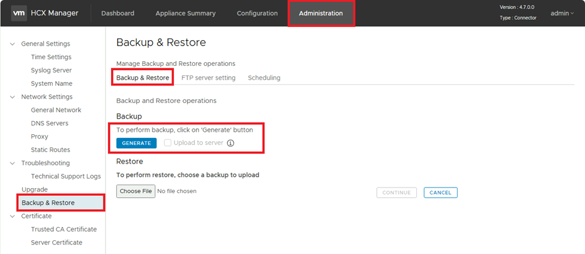Open the Scheduling tab
Image resolution: width=585 pixels, height=254 pixels.
pyautogui.click(x=264, y=78)
